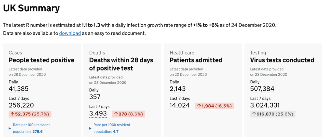The height and width of the screenshot is (137, 329).
Task: Click the grey 616,870 (25.6%) badge
Action: click(273, 114)
